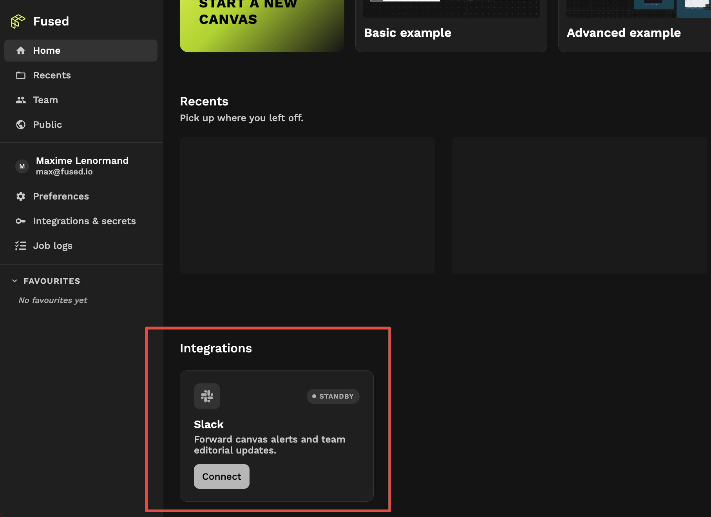Click the Team people icon
This screenshot has height=517, width=711.
click(x=21, y=100)
